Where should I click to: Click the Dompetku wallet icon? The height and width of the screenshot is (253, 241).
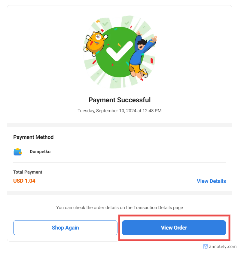(x=17, y=152)
